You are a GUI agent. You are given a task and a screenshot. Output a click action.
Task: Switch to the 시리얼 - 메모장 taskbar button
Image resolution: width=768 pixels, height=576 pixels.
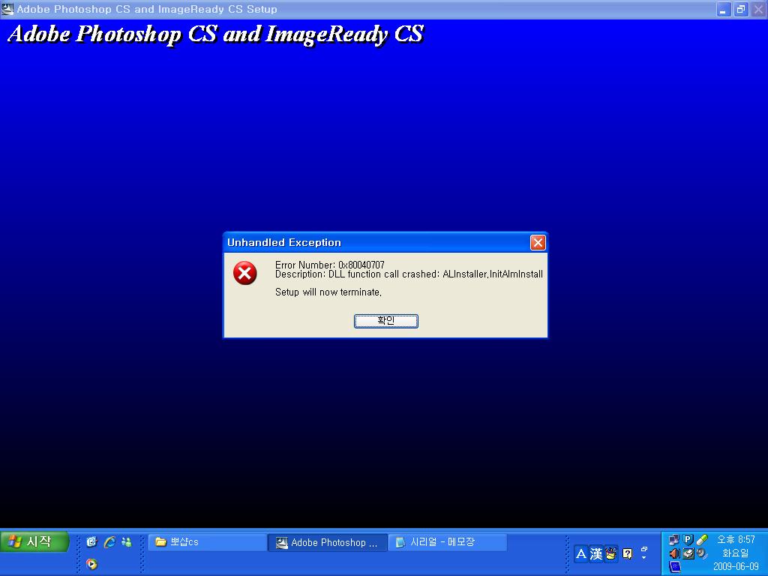[x=448, y=542]
